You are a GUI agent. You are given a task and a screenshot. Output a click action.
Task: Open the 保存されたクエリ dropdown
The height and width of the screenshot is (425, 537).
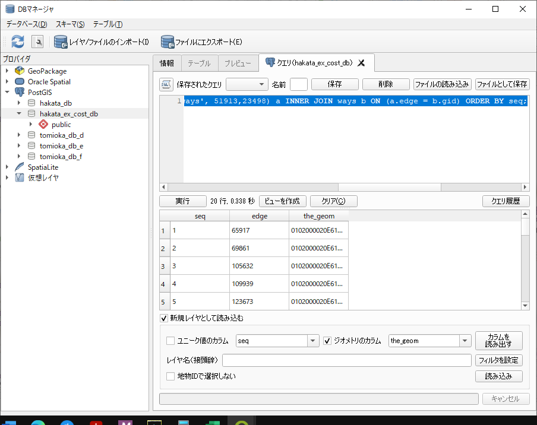point(247,84)
